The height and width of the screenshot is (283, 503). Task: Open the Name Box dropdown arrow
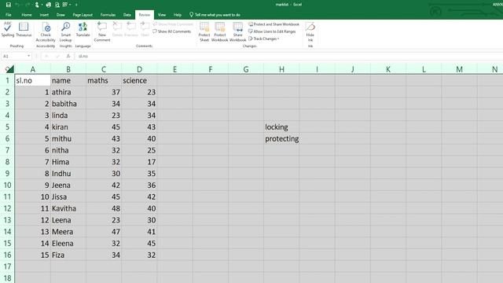point(28,56)
